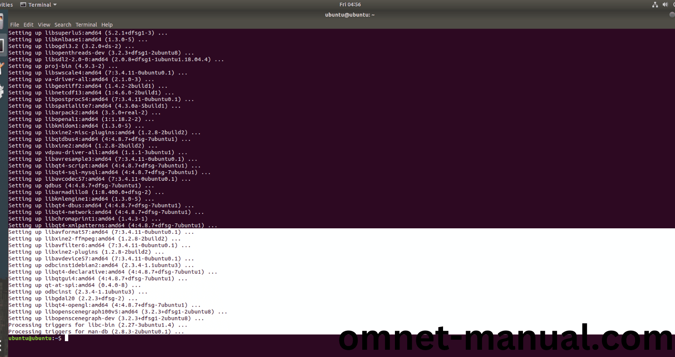The width and height of the screenshot is (675, 357).
Task: Open the Help menu
Action: (x=107, y=24)
